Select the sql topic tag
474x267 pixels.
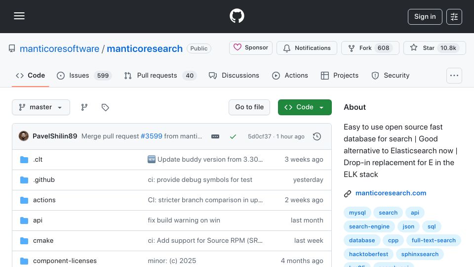432,227
